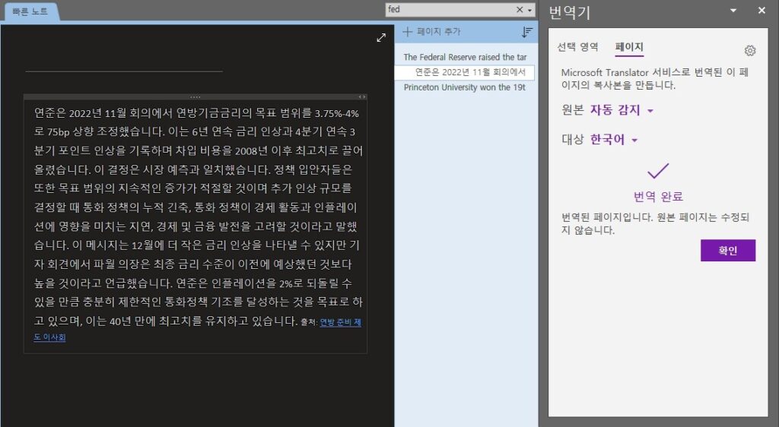Open page 'The Federal Reserve raised the tar'
This screenshot has width=779, height=427.
pyautogui.click(x=465, y=57)
